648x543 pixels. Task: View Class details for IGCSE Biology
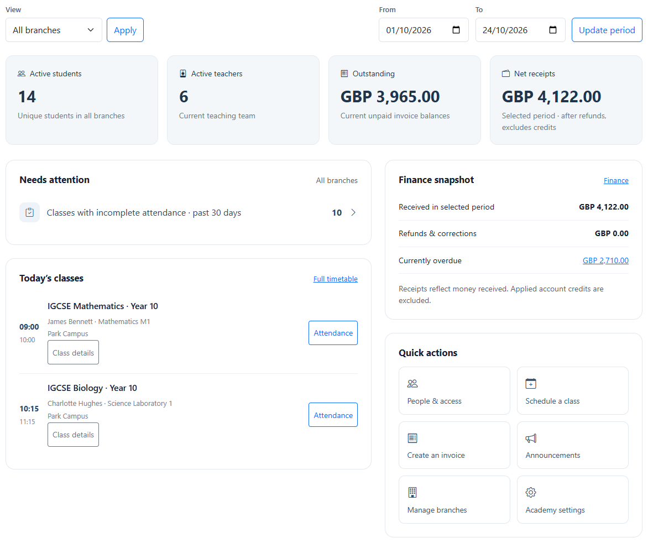tap(73, 434)
